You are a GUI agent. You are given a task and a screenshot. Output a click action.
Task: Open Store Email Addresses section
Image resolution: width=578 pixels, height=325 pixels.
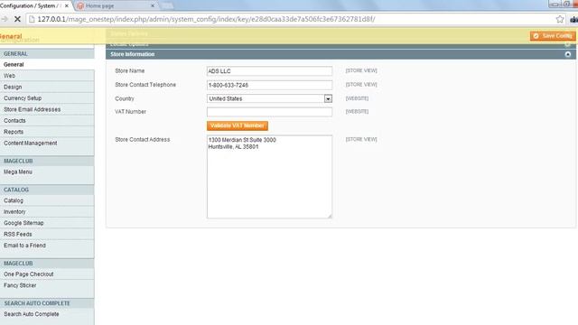coord(47,109)
